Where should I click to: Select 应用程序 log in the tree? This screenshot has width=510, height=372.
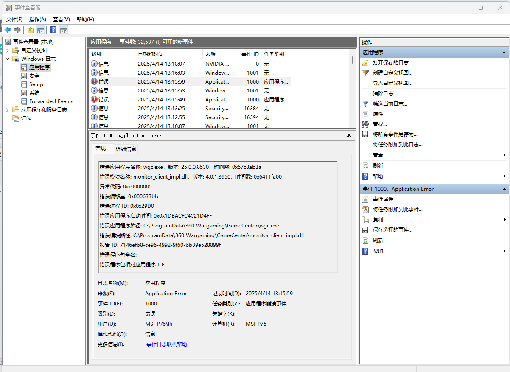[x=39, y=67]
